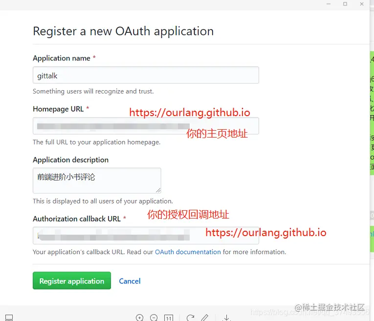Focus the Authorization callback URL field

tap(146, 235)
